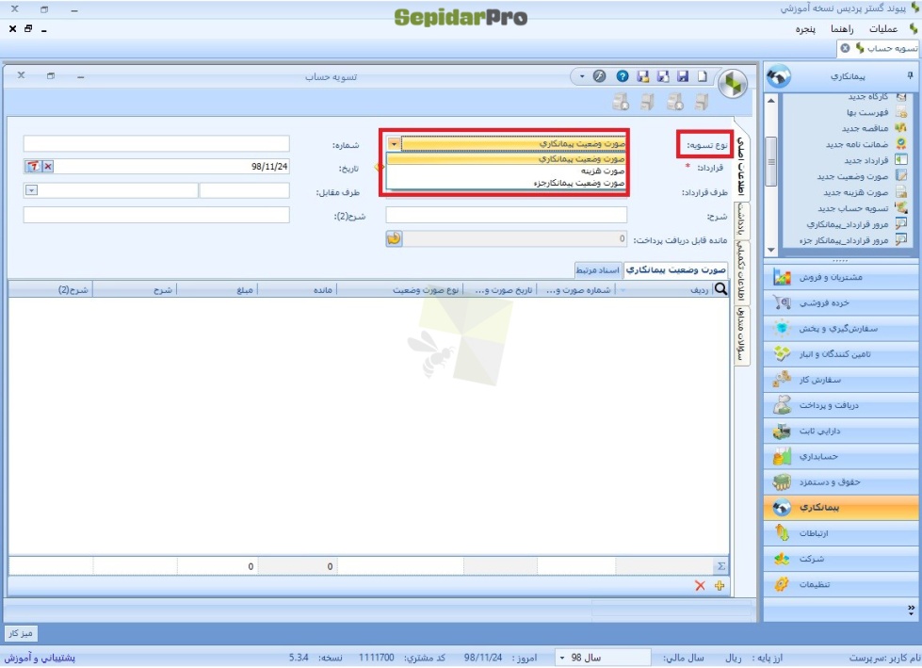Open the پشتیبانی و آموزش link
922x668 pixels.
click(40, 658)
